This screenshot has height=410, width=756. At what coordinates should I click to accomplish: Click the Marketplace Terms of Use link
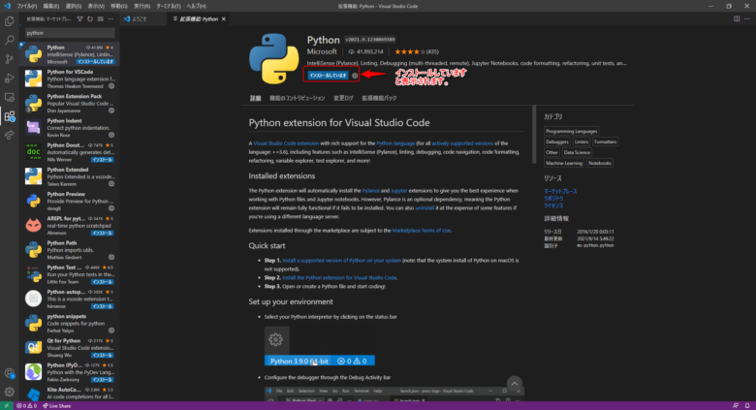coord(422,231)
